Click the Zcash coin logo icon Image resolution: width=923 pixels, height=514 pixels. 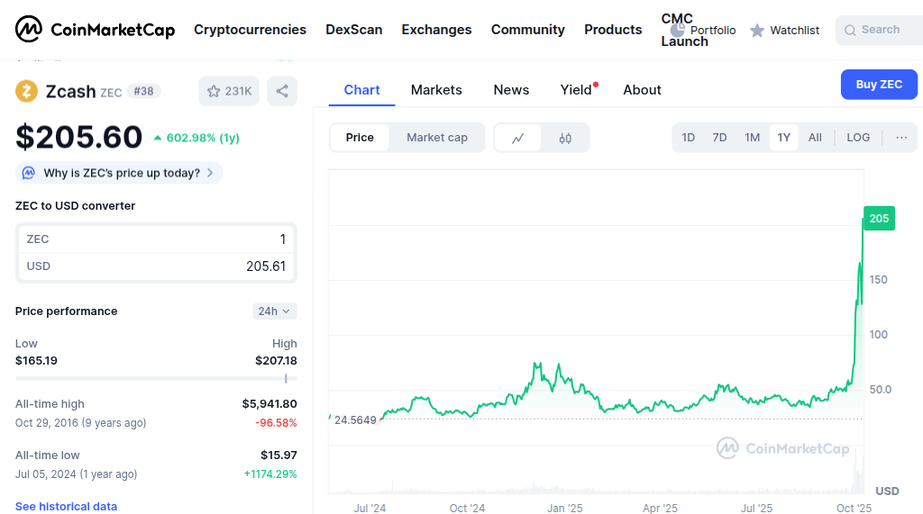pyautogui.click(x=26, y=91)
